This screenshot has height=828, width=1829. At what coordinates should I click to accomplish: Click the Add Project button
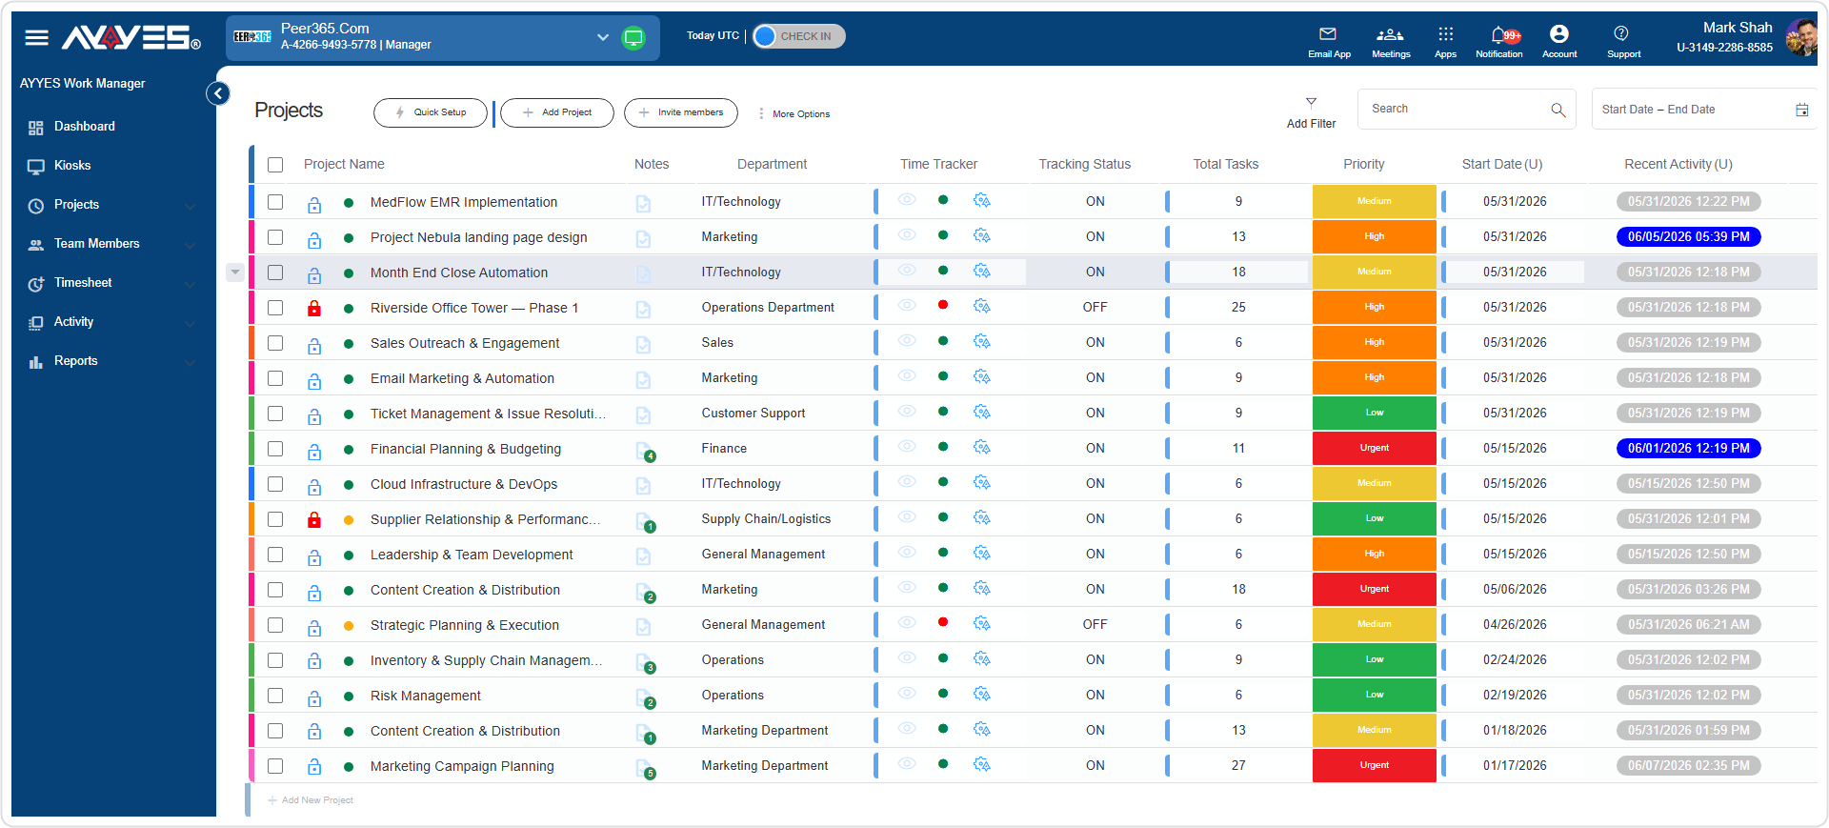[557, 112]
